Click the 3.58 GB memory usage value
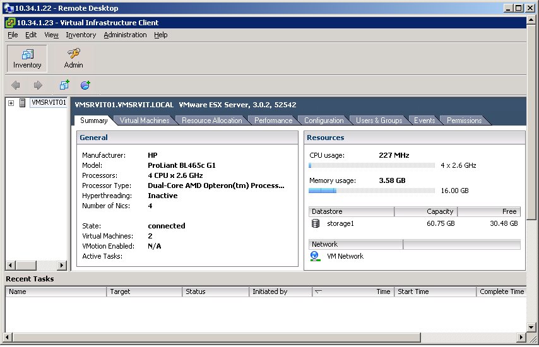The height and width of the screenshot is (347, 539). click(x=392, y=180)
